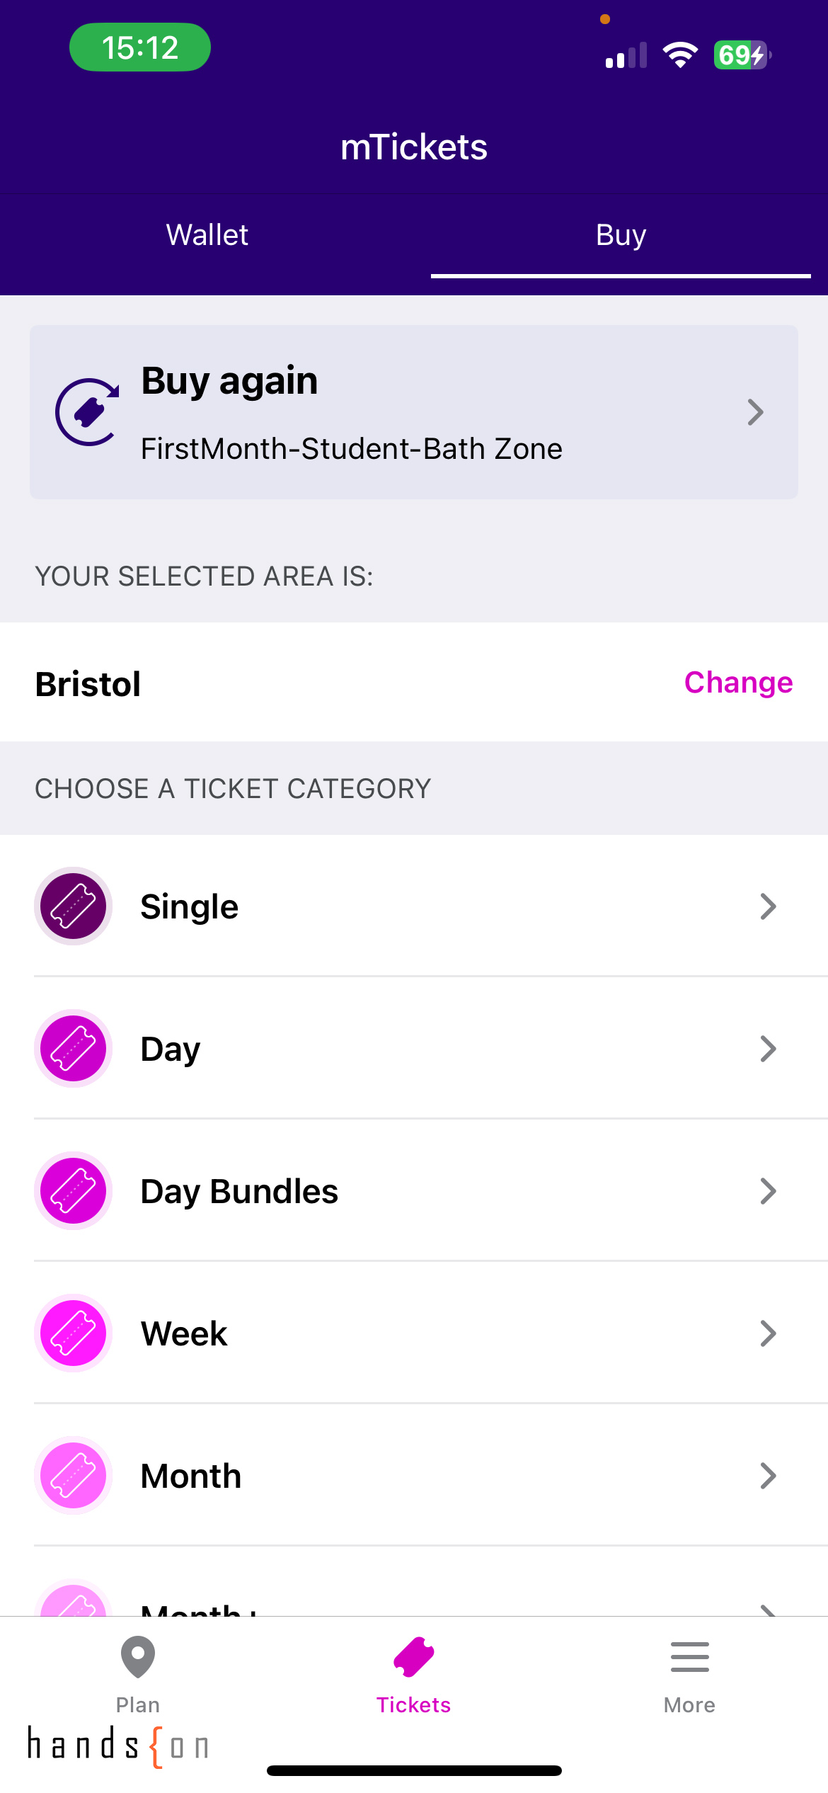828x1793 pixels.
Task: Select the Day Bundles ticket icon
Action: pyautogui.click(x=73, y=1191)
